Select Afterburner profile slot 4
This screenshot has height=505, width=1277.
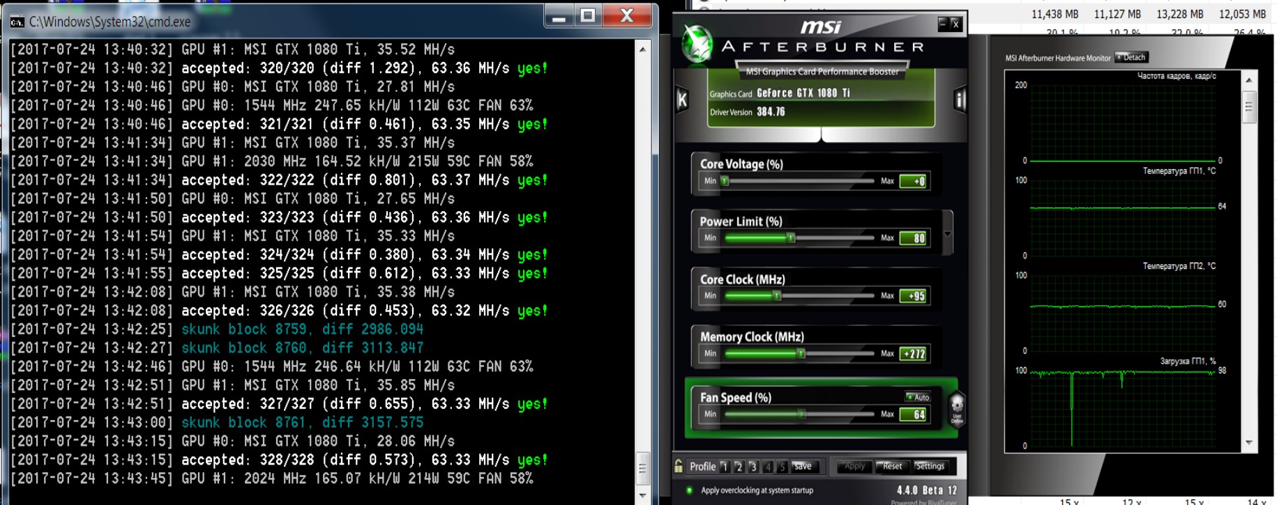(x=768, y=467)
